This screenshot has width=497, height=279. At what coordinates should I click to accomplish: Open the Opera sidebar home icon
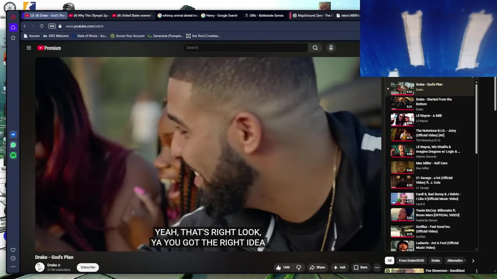pyautogui.click(x=13, y=27)
